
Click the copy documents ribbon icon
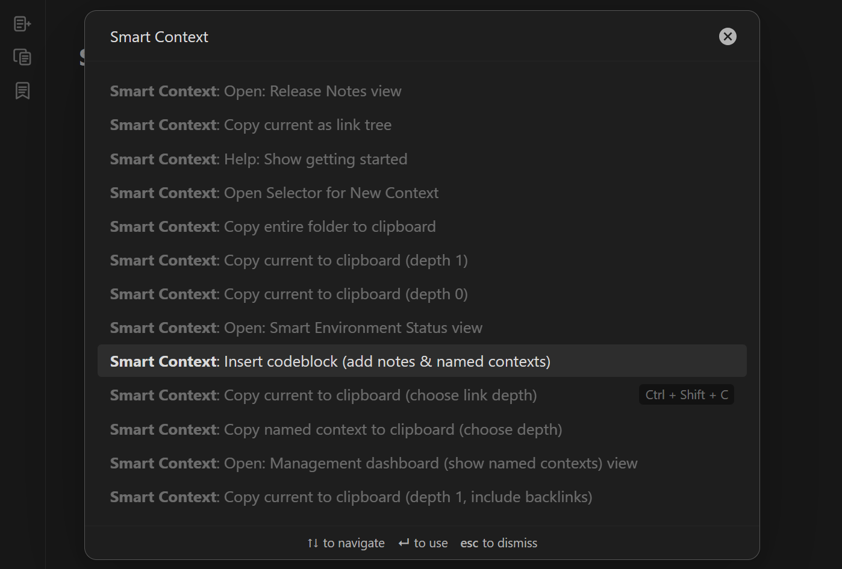tap(22, 57)
